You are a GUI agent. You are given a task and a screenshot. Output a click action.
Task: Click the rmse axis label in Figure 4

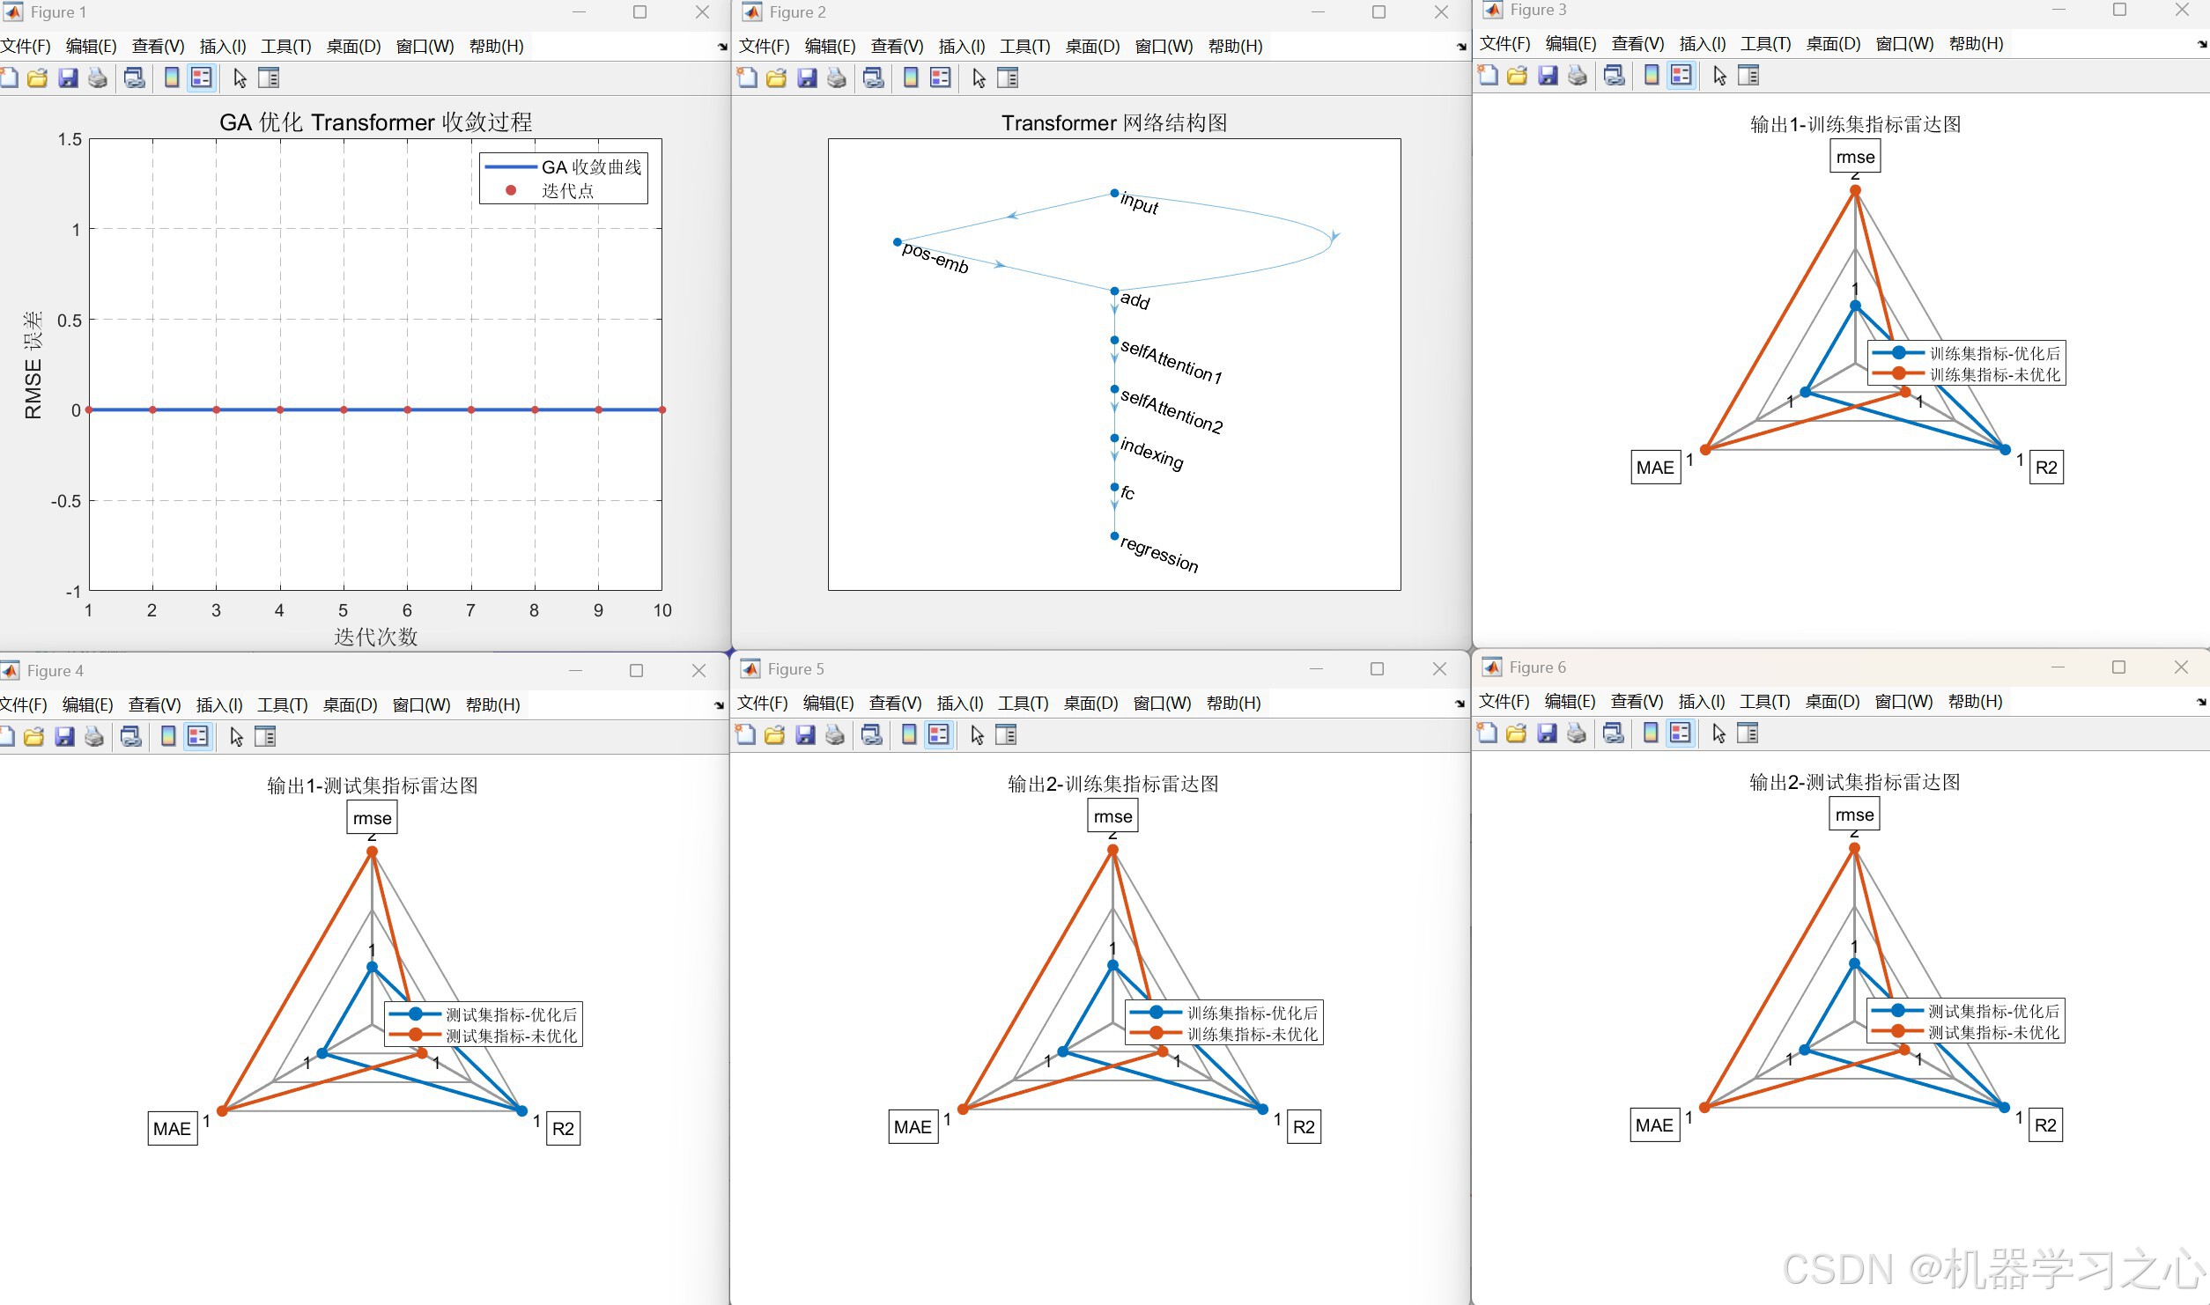point(372,818)
